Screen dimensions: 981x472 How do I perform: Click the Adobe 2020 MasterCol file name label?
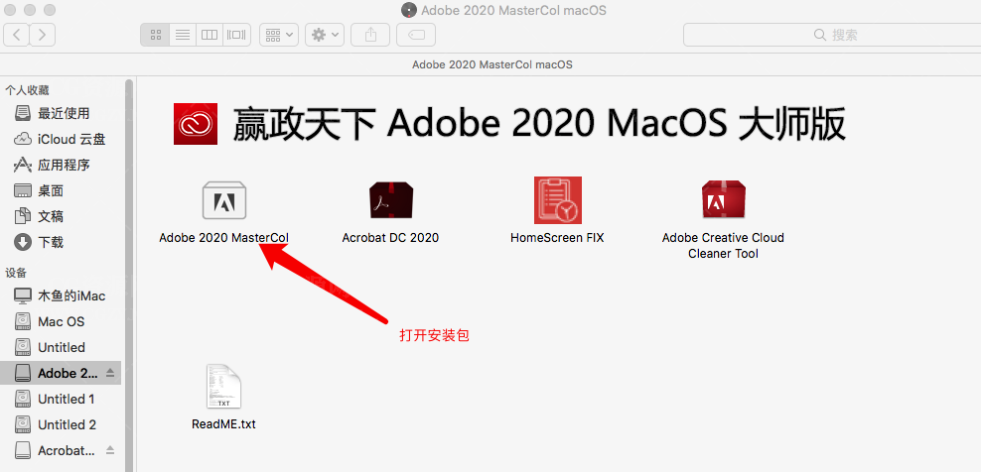tap(224, 238)
